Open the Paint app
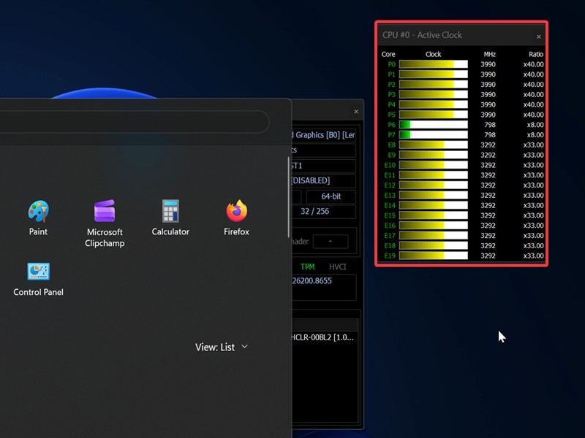The height and width of the screenshot is (438, 585). (38, 218)
